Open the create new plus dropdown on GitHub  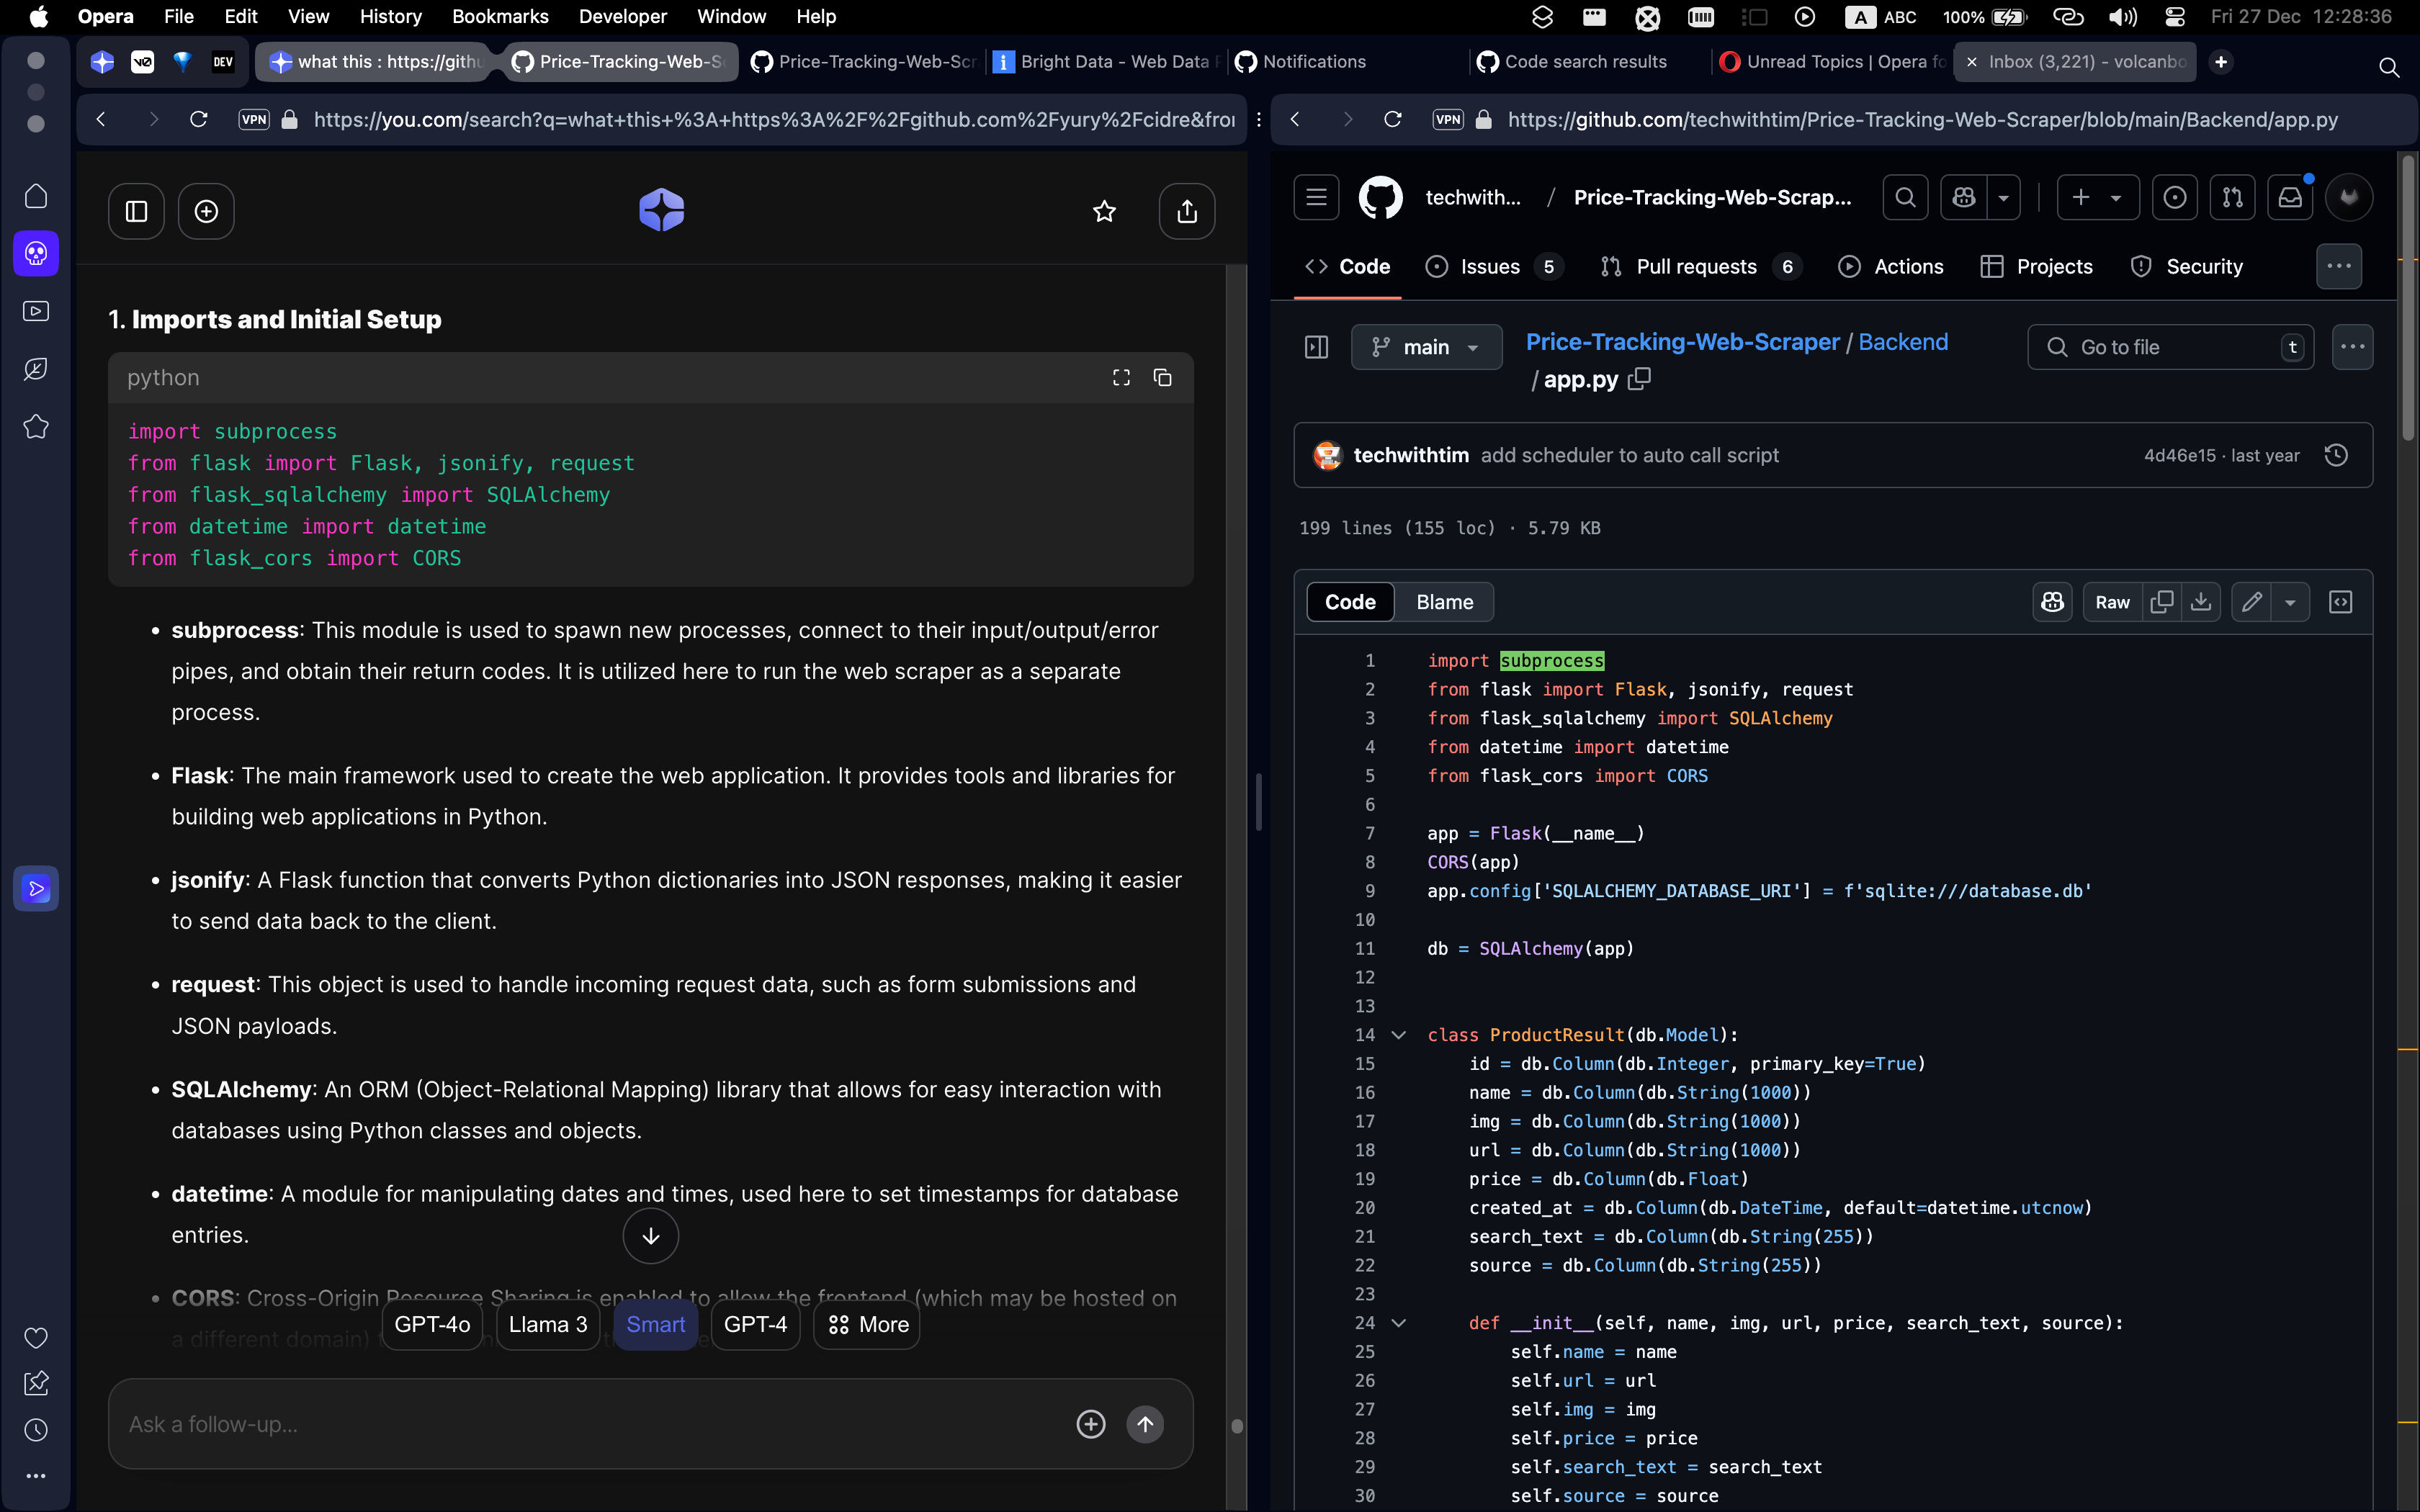pos(2098,198)
